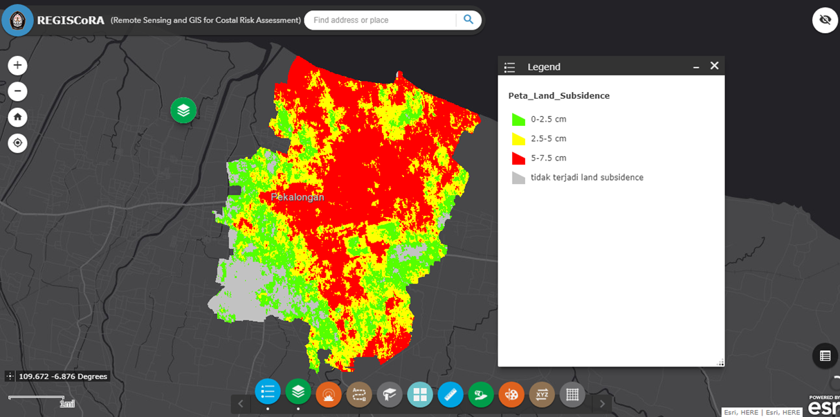Image resolution: width=840 pixels, height=417 pixels.
Task: Click the Legend panel list icon
Action: tap(510, 67)
